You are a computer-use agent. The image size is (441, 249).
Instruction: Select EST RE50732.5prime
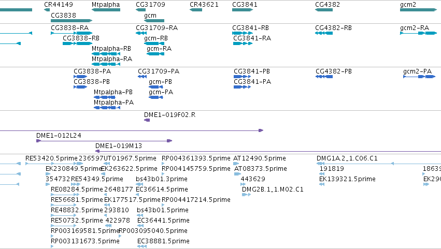click(77, 221)
